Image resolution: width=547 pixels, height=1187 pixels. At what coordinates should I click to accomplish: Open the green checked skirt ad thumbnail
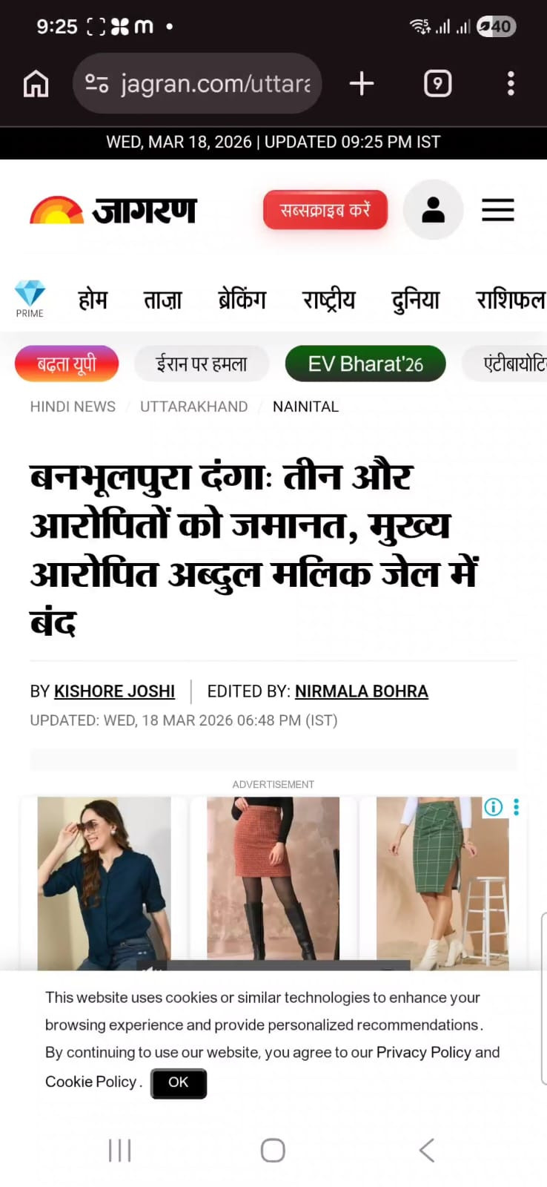pos(442,883)
